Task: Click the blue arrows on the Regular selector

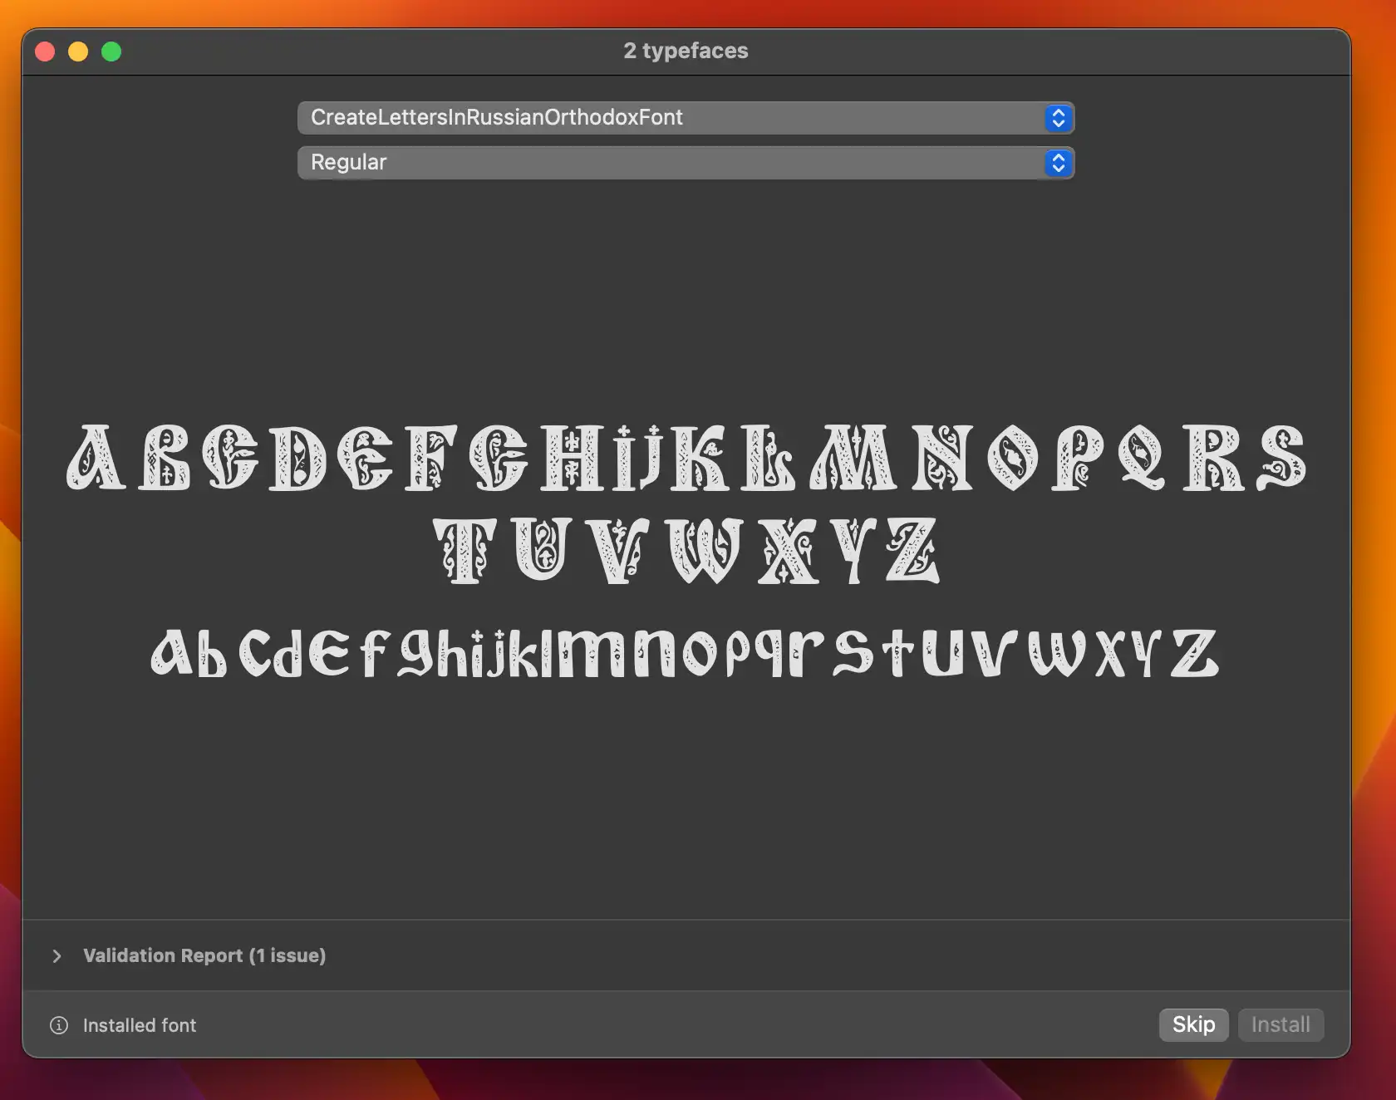Action: [x=1058, y=163]
